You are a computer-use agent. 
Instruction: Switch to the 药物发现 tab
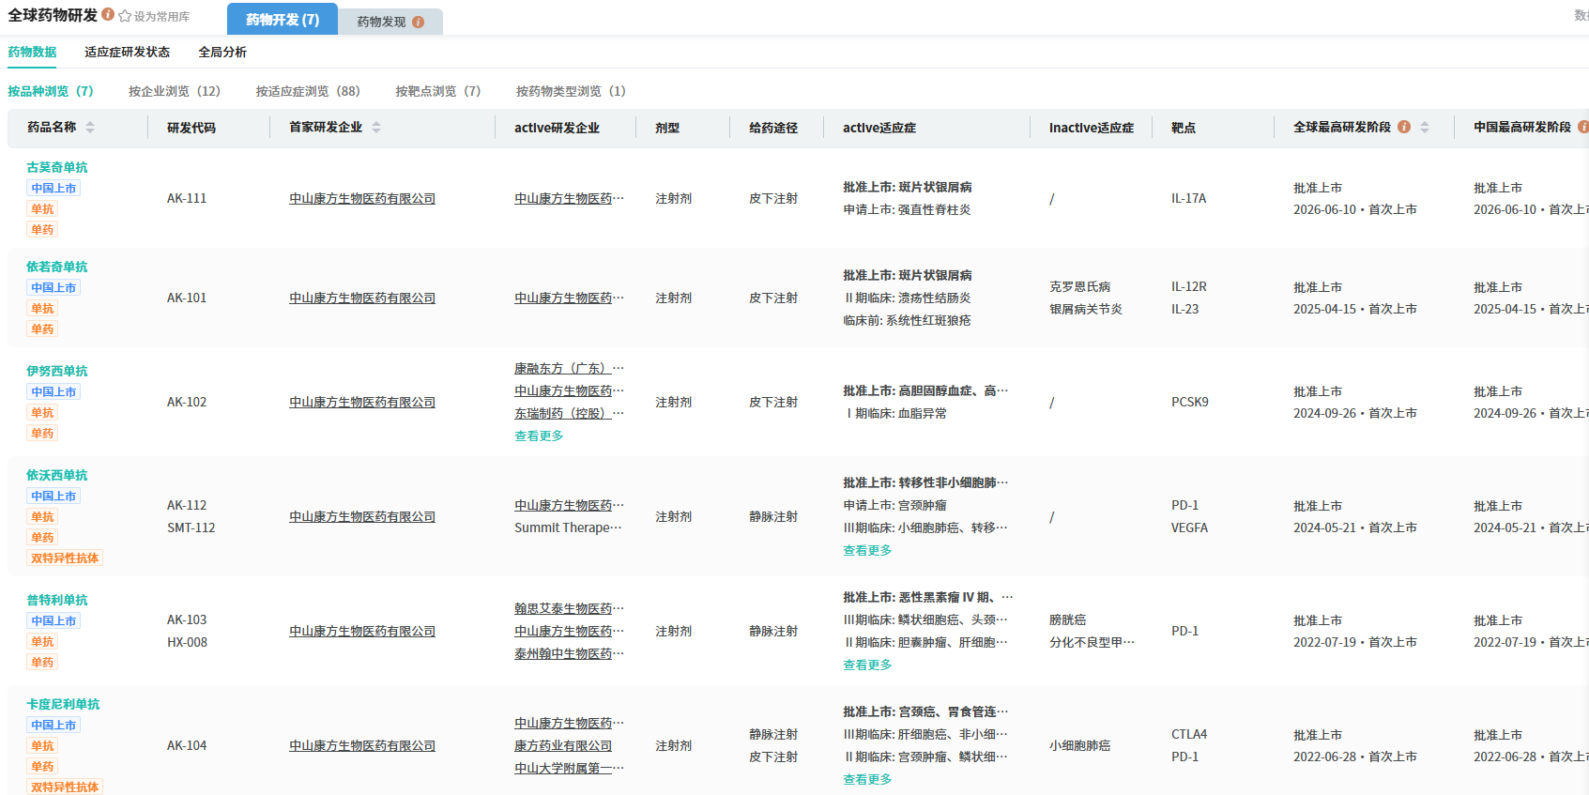coord(390,22)
